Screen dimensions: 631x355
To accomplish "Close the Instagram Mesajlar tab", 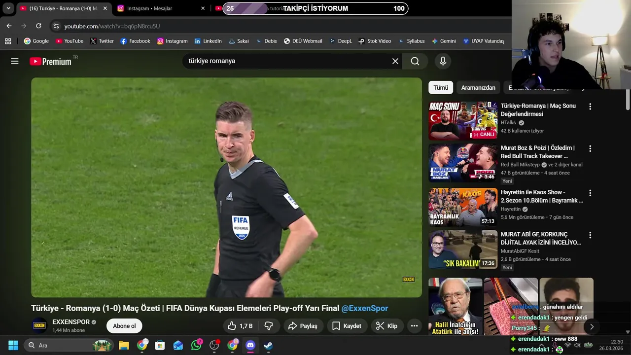I will (203, 8).
